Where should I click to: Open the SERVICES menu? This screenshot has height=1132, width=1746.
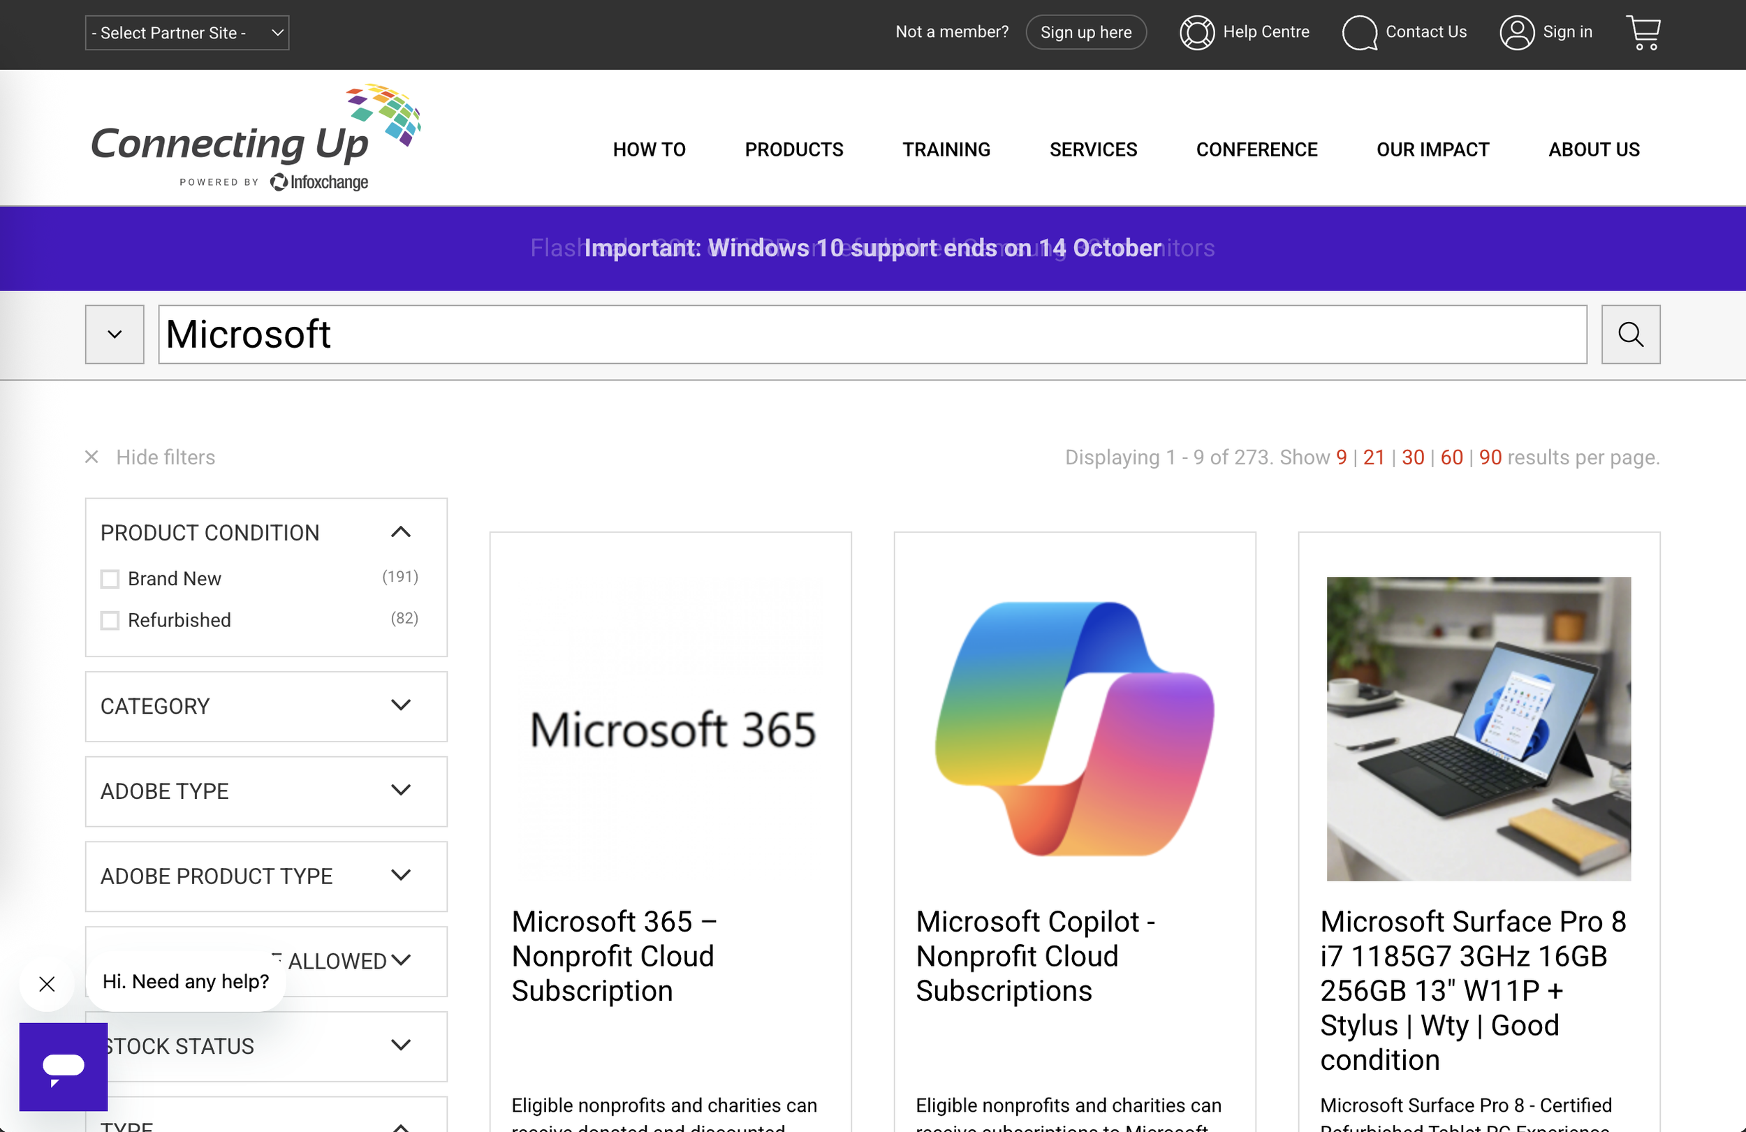1093,149
